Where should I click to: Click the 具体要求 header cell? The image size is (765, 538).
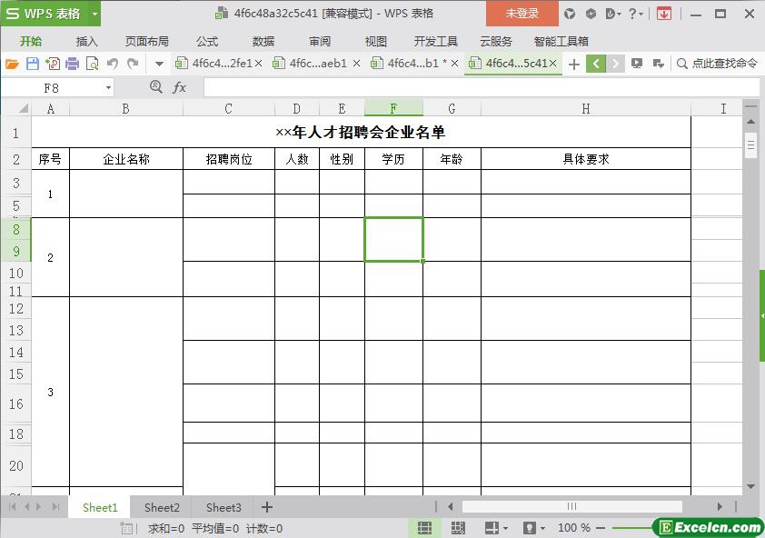[x=586, y=159]
